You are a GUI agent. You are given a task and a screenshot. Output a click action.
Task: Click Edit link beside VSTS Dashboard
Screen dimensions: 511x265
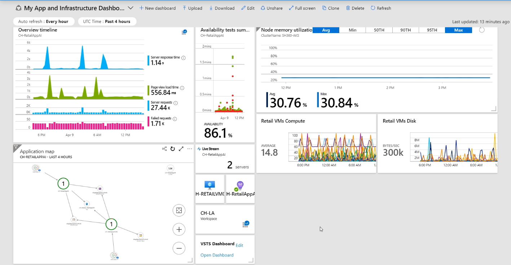click(239, 245)
